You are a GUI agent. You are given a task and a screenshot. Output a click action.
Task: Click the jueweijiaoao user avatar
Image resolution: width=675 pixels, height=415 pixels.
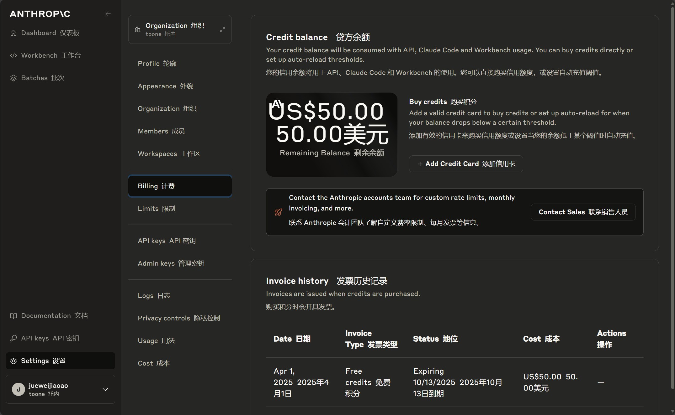19,389
